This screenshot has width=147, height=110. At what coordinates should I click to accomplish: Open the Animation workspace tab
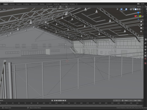click(x=49, y=4)
